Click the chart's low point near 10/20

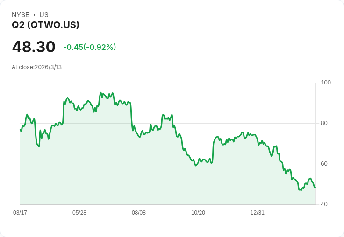pos(196,166)
